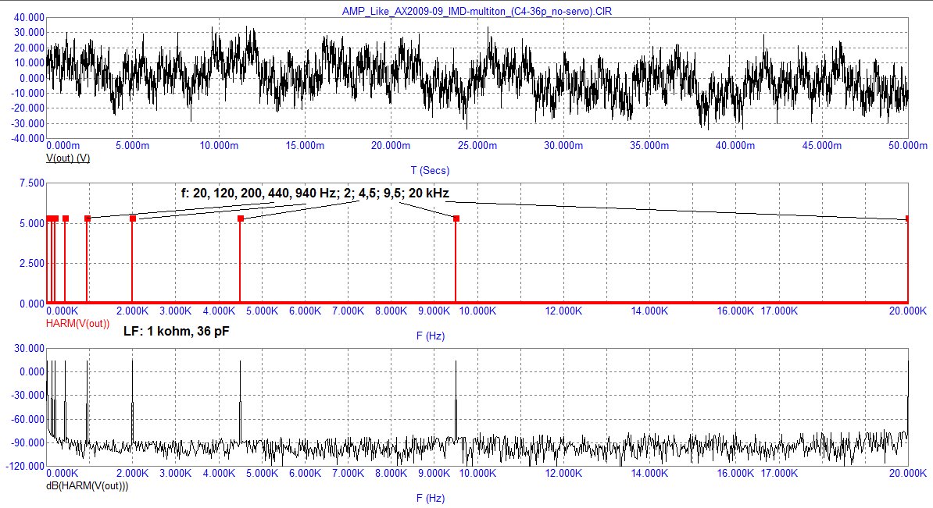The image size is (933, 508).
Task: Select the underlined V(out) (V) curve label
Action: 68,158
